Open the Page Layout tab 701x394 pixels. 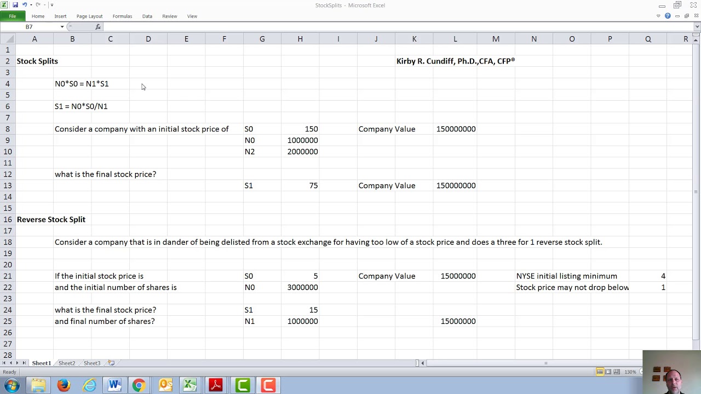89,16
